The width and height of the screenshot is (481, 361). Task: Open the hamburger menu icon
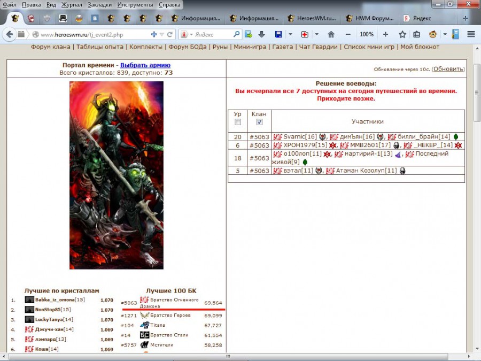471,34
